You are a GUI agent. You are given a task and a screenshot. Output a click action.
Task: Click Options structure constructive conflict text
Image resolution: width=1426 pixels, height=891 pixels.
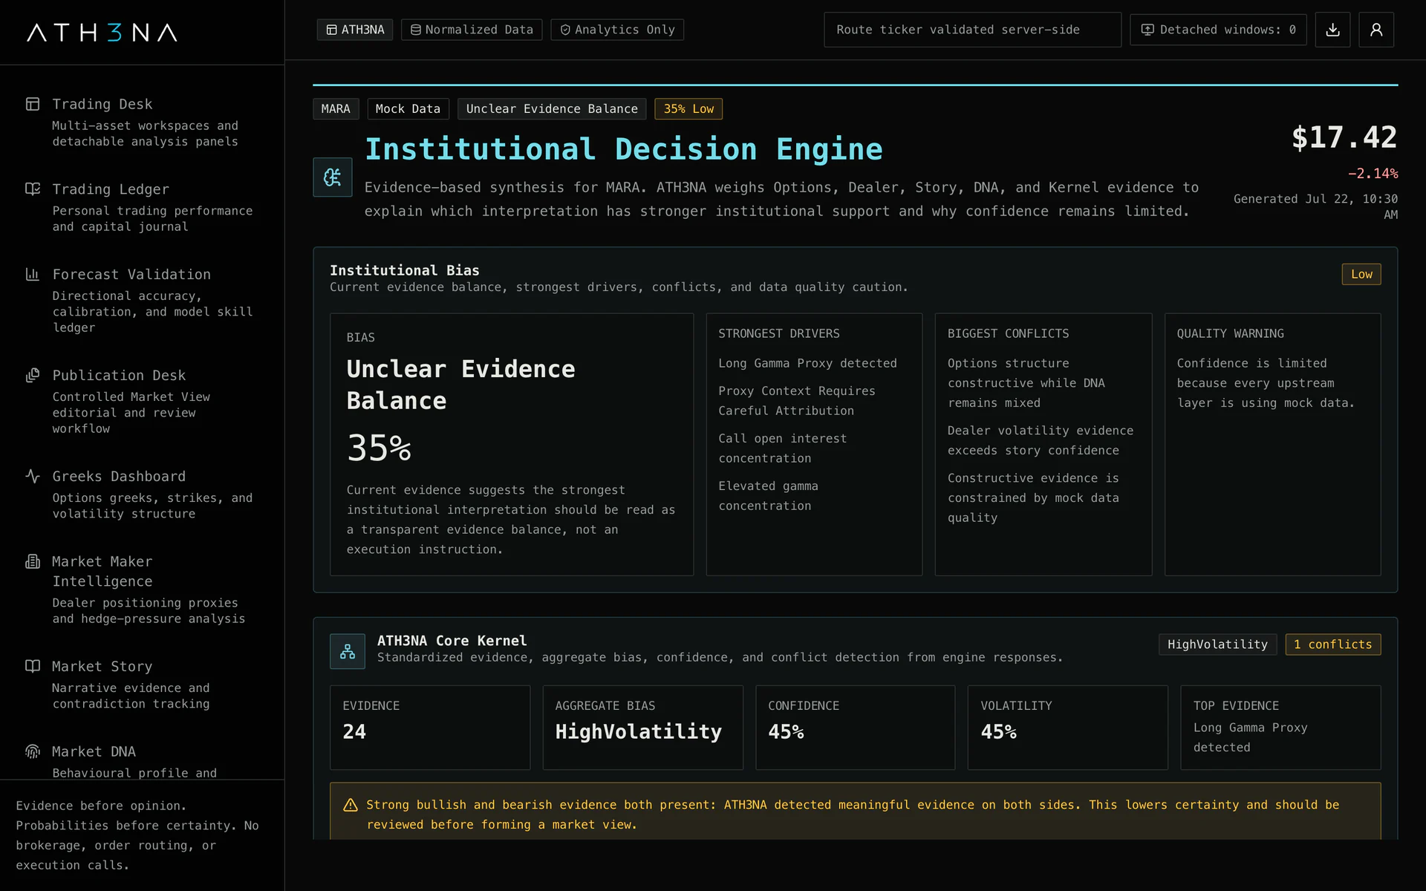pos(1026,383)
